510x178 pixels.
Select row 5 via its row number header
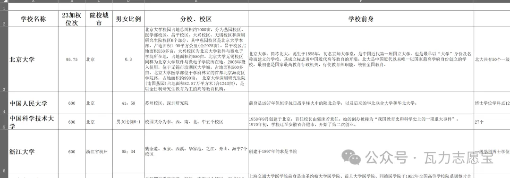(x=4, y=122)
